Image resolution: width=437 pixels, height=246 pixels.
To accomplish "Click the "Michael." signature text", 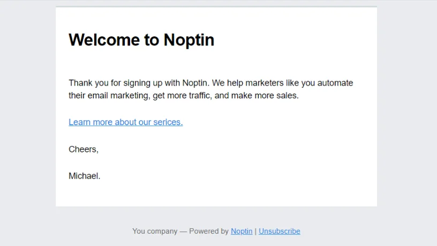I will click(84, 176).
